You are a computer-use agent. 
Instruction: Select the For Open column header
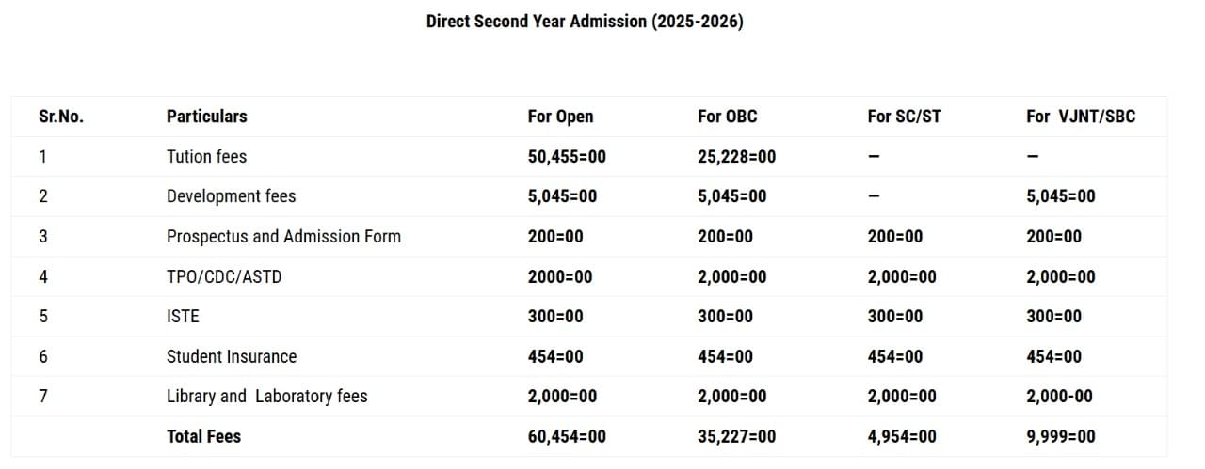[x=560, y=117]
